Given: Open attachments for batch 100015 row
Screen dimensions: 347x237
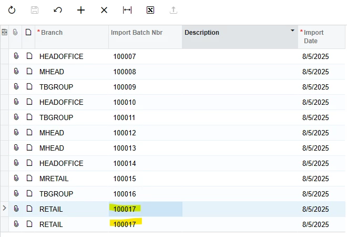Looking at the screenshot, I should tap(16, 178).
